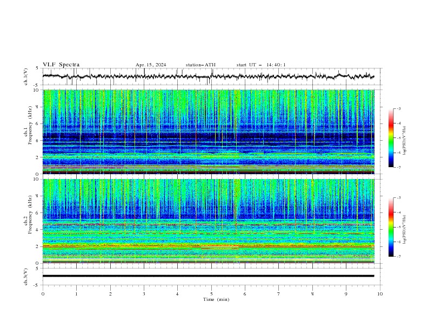
Task: Click the time axis tick label '7'
Action: (x=279, y=294)
